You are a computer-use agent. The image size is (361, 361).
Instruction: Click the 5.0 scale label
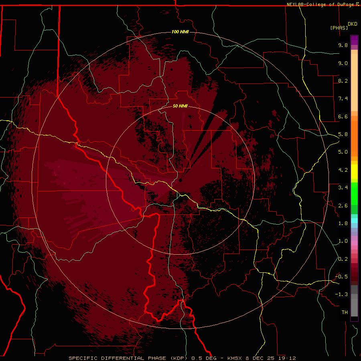[x=343, y=152]
